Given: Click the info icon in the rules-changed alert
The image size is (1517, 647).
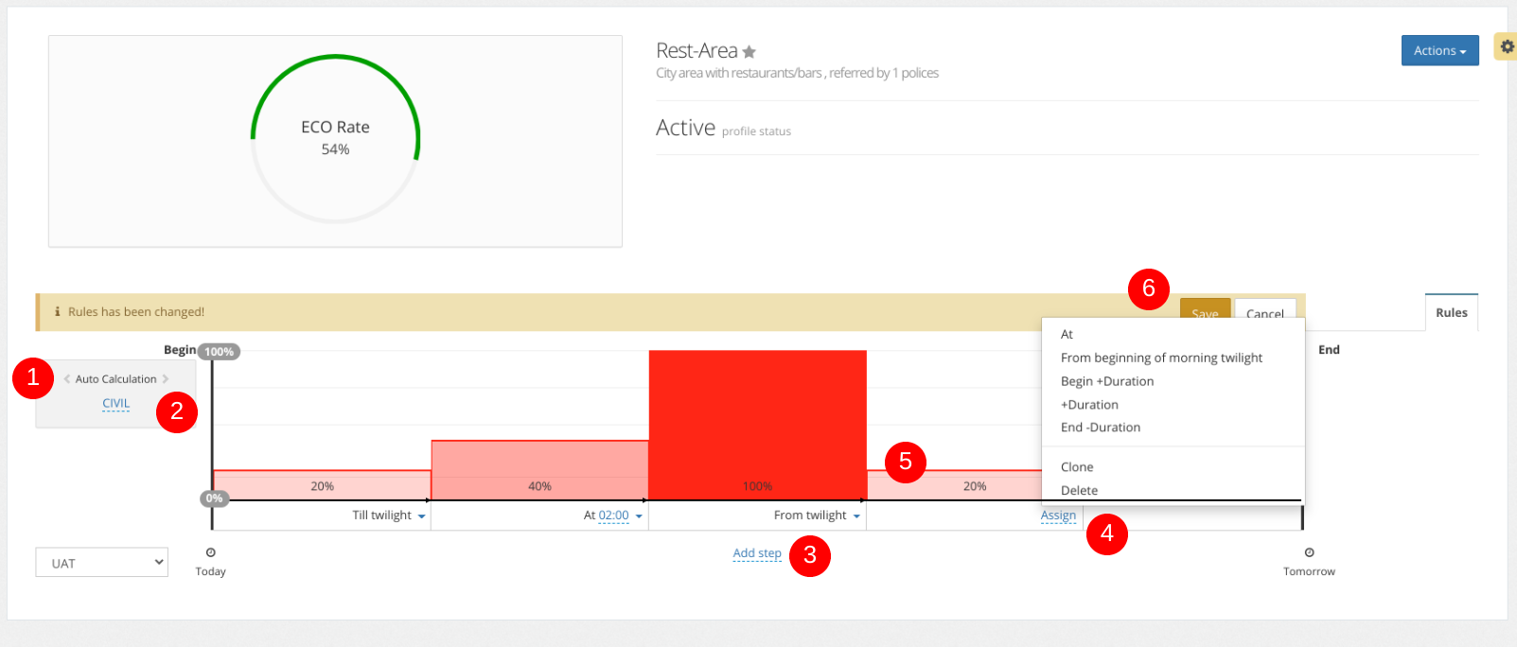Looking at the screenshot, I should (x=58, y=312).
